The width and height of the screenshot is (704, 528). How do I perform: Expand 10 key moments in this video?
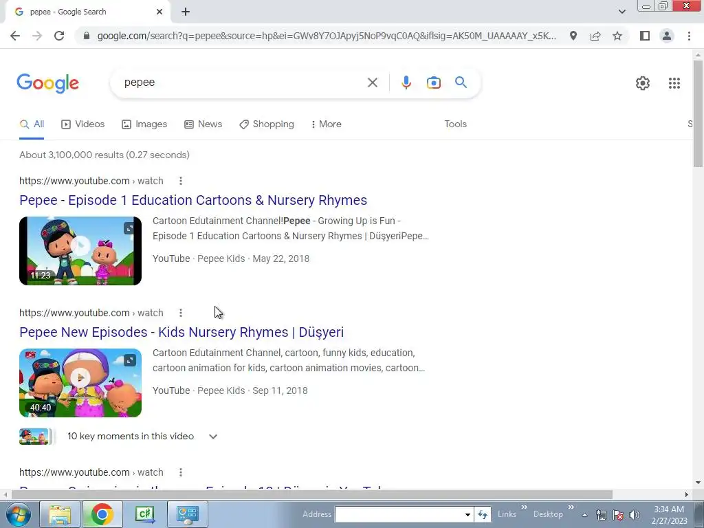[213, 437]
